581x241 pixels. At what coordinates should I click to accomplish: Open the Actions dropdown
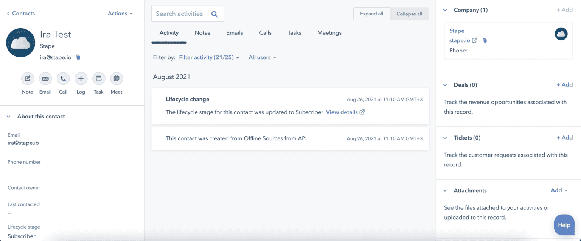pos(120,13)
